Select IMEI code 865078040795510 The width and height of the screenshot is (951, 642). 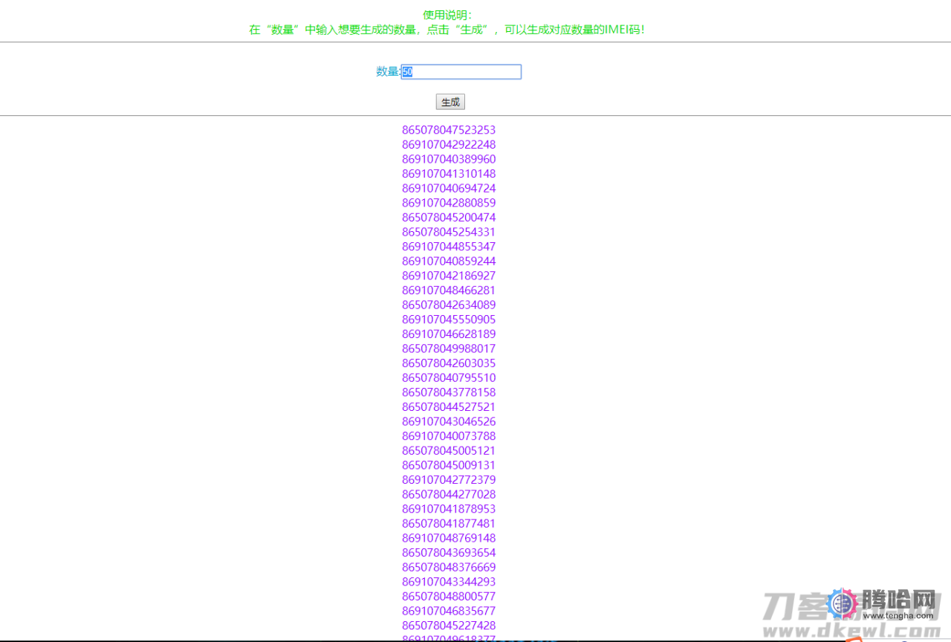coord(449,377)
